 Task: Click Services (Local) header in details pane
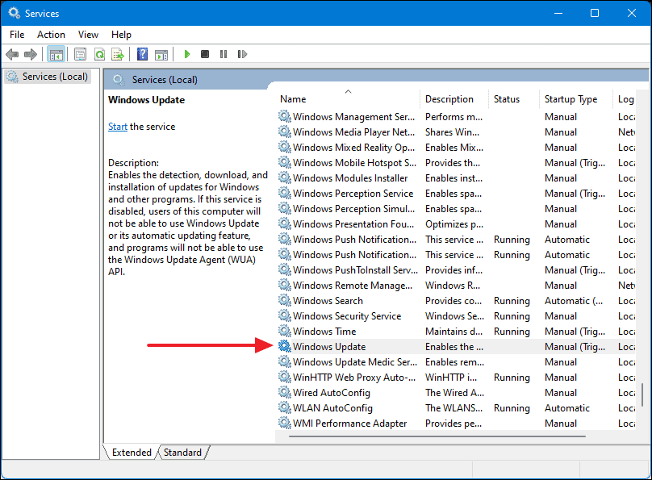(165, 80)
